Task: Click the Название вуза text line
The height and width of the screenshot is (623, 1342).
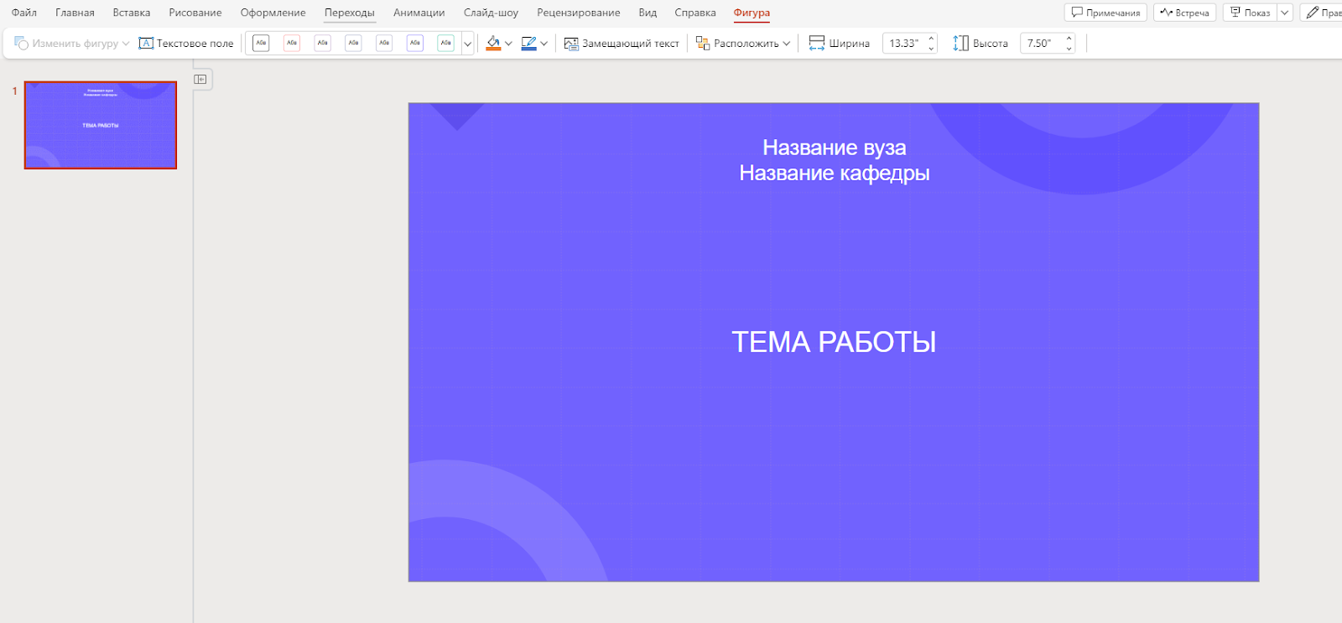Action: 835,148
